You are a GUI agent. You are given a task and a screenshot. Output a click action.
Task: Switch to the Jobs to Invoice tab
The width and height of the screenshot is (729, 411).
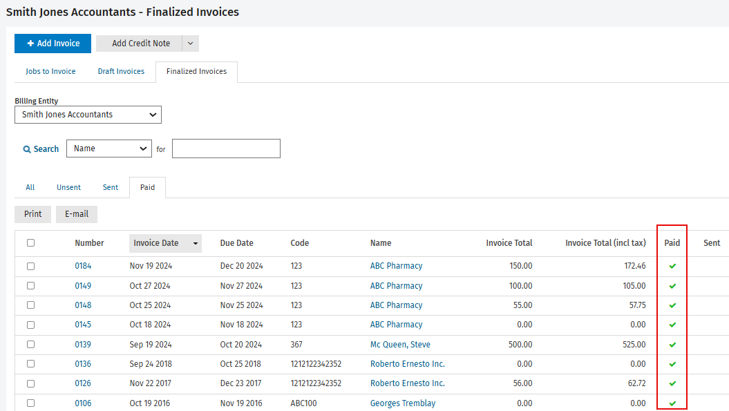click(x=50, y=71)
